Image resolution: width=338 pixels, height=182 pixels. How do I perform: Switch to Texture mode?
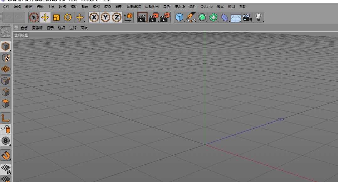click(x=6, y=58)
